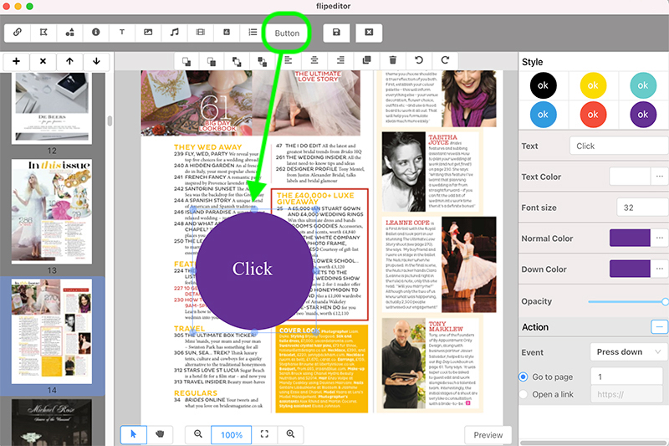Delete the selected page with the X button

pos(43,61)
